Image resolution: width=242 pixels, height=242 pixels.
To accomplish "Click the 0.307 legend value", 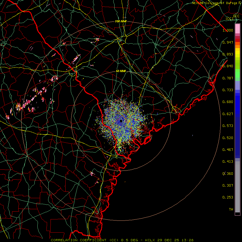I will pos(228,186).
